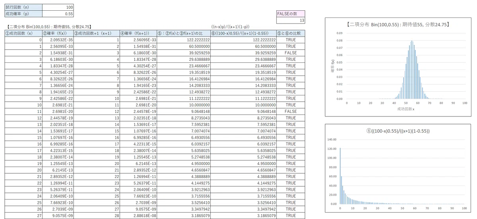Click the TRUE cell in row x=0
Image resolution: width=477 pixels, height=219 pixels.
pos(291,40)
